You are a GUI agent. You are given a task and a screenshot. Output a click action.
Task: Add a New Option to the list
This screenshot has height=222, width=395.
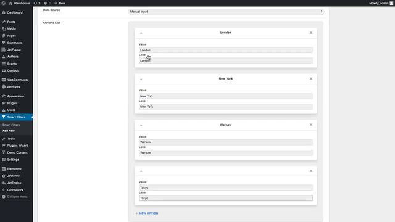(x=147, y=213)
